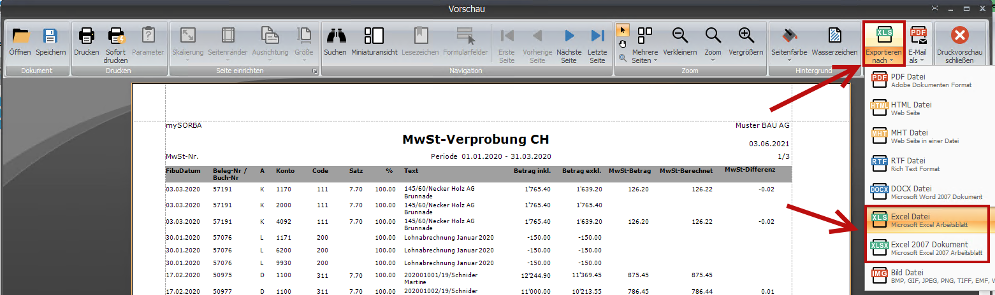Viewport: 995px width, 295px height.
Task: Open E-Mail als dropdown
Action: point(917,43)
